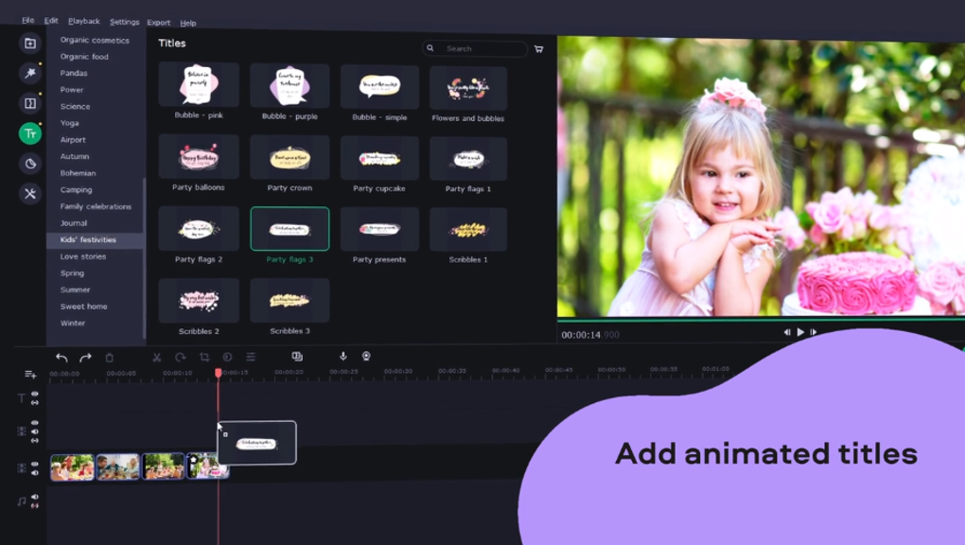Mute the overlay video track speaker
965x545 pixels.
[x=35, y=431]
